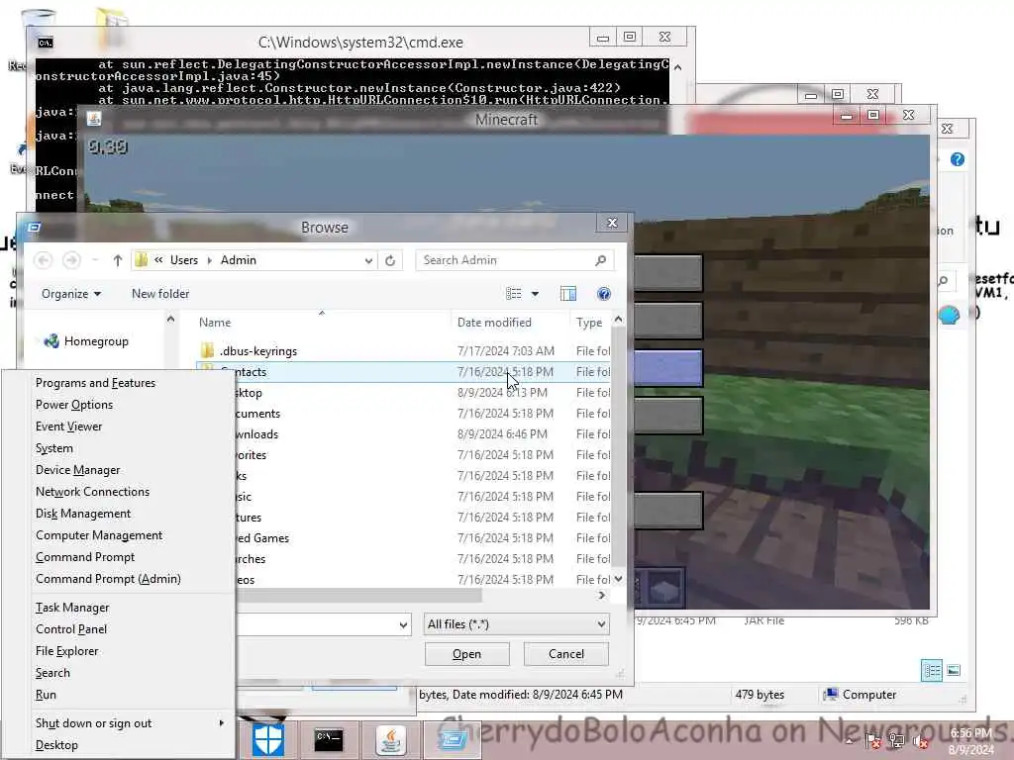Open Control Panel
1014x760 pixels.
coord(71,629)
